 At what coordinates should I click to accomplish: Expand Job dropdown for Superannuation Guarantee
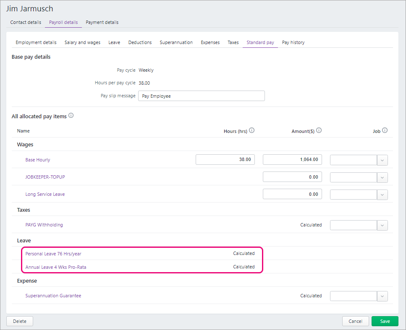(x=382, y=296)
